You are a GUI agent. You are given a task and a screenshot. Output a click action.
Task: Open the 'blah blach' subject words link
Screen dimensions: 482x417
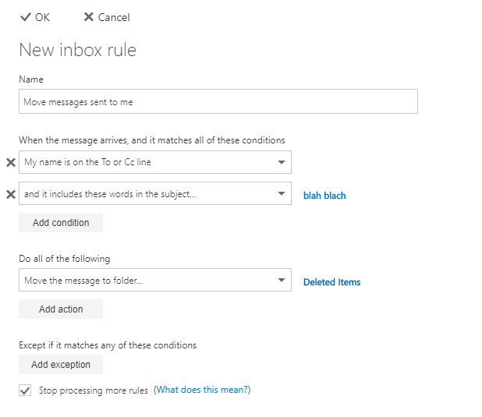(x=324, y=196)
